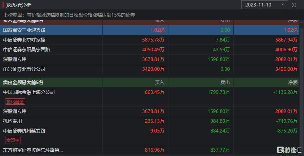The height and width of the screenshot is (156, 304).
Task: Click 净额 column header in sellers table
Action: tap(293, 82)
